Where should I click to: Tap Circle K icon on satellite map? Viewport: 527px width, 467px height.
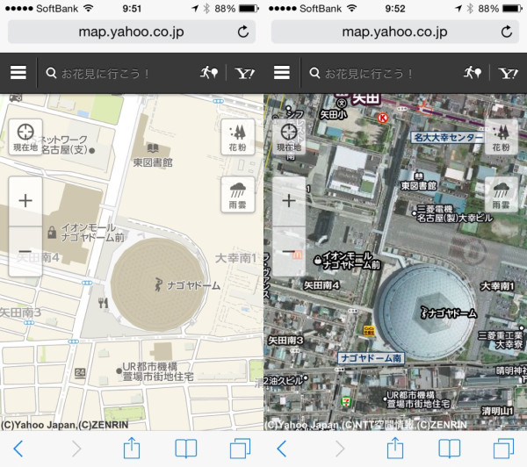(x=383, y=118)
